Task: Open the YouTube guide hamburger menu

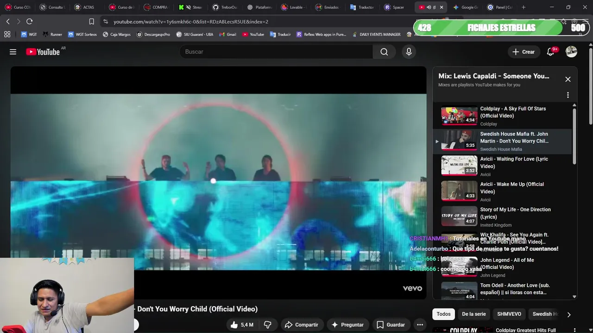Action: click(13, 52)
